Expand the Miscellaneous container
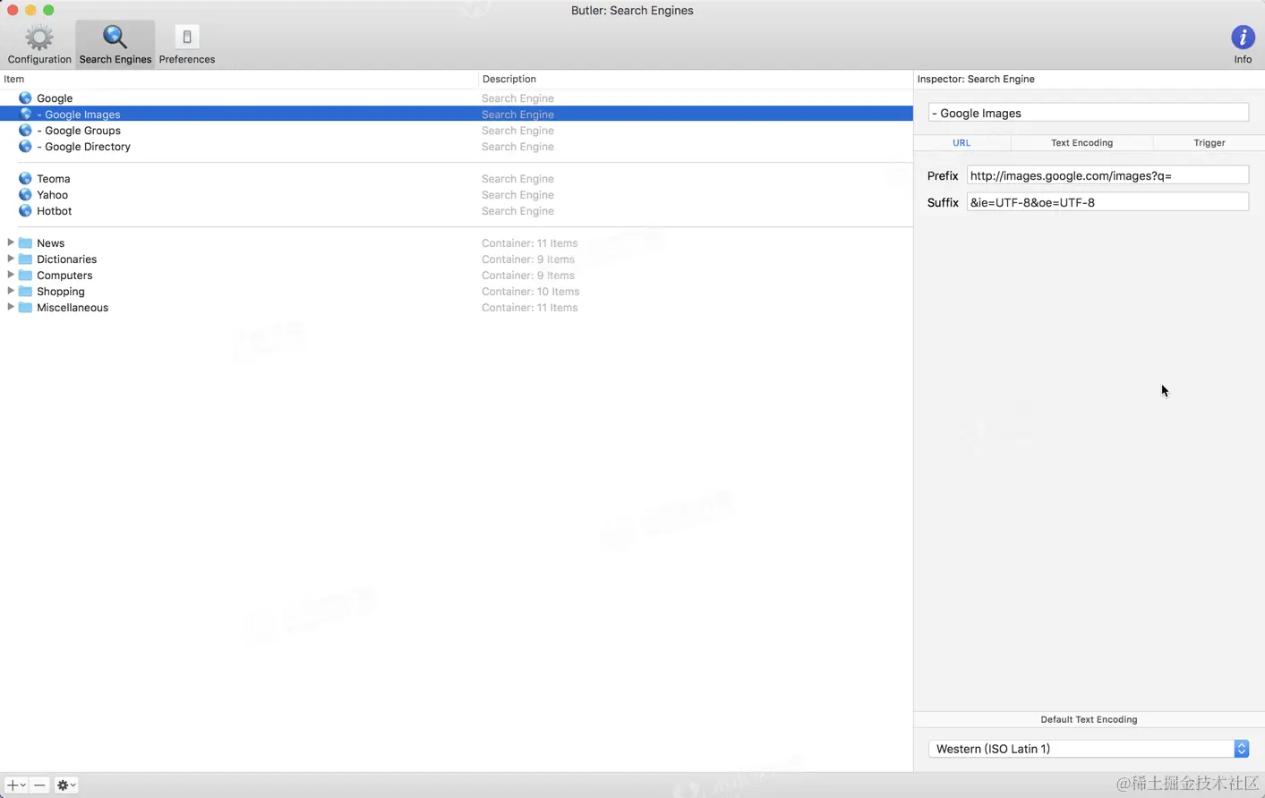 click(x=11, y=307)
